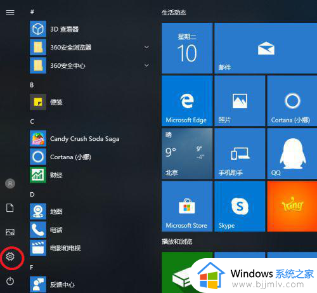Open the Microsoft Store tile
This screenshot has height=293, width=317.
click(x=187, y=206)
